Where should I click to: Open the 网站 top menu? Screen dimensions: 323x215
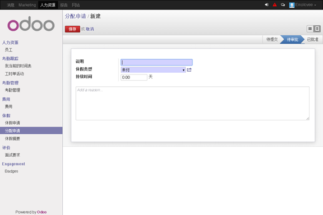(x=76, y=5)
